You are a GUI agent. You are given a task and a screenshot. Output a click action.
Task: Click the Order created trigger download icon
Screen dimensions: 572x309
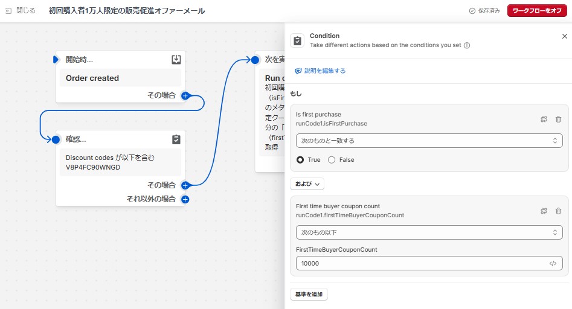(176, 59)
